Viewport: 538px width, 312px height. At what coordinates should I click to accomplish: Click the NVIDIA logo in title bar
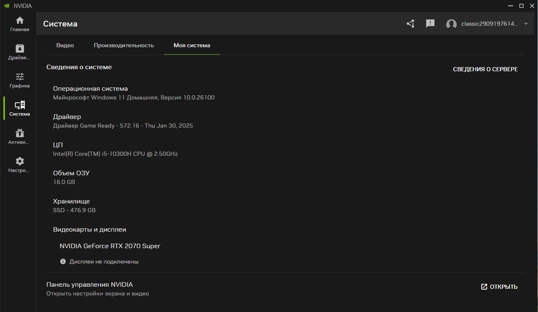[x=7, y=6]
